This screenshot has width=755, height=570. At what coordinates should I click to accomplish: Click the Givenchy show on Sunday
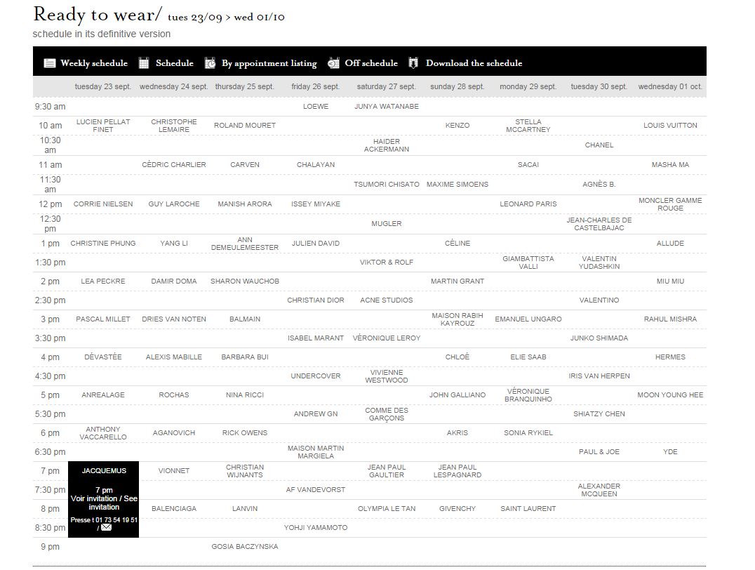(457, 509)
